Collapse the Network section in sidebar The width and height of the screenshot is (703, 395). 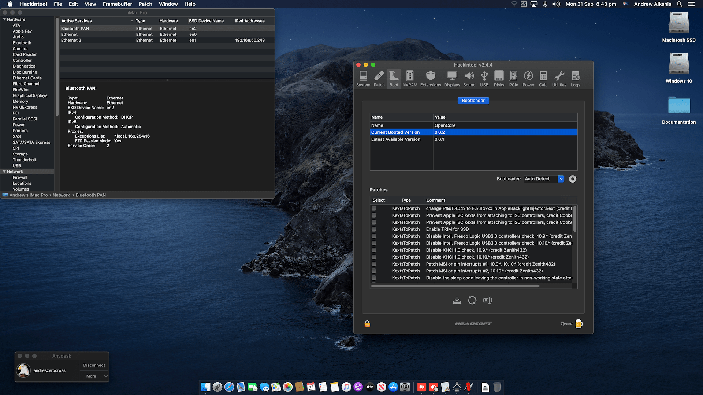[x=4, y=172]
